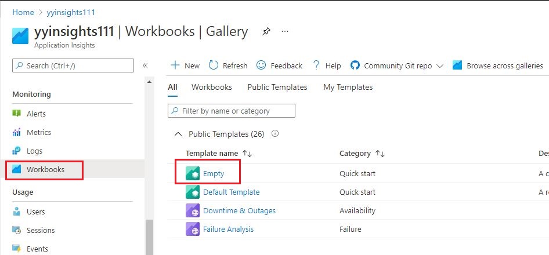Click the pin icon next to Gallery title
The width and height of the screenshot is (549, 255).
coord(266,32)
